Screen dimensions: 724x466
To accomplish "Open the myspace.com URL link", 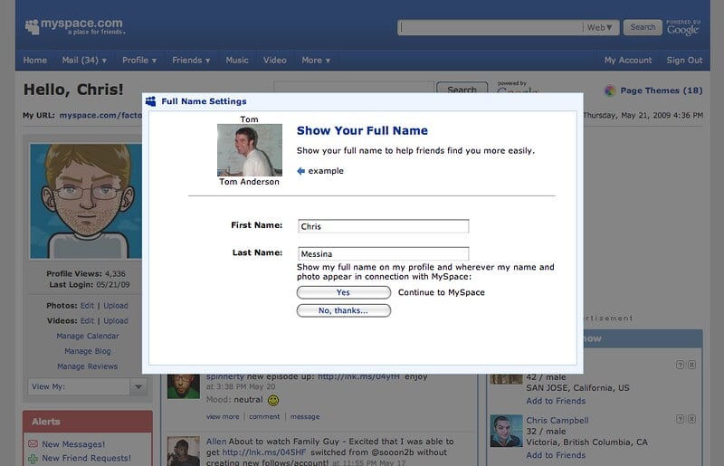I will click(100, 116).
